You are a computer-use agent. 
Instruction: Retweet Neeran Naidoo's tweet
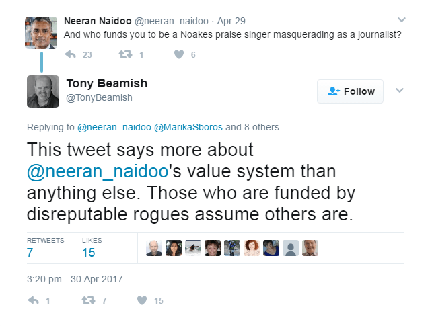pos(126,55)
